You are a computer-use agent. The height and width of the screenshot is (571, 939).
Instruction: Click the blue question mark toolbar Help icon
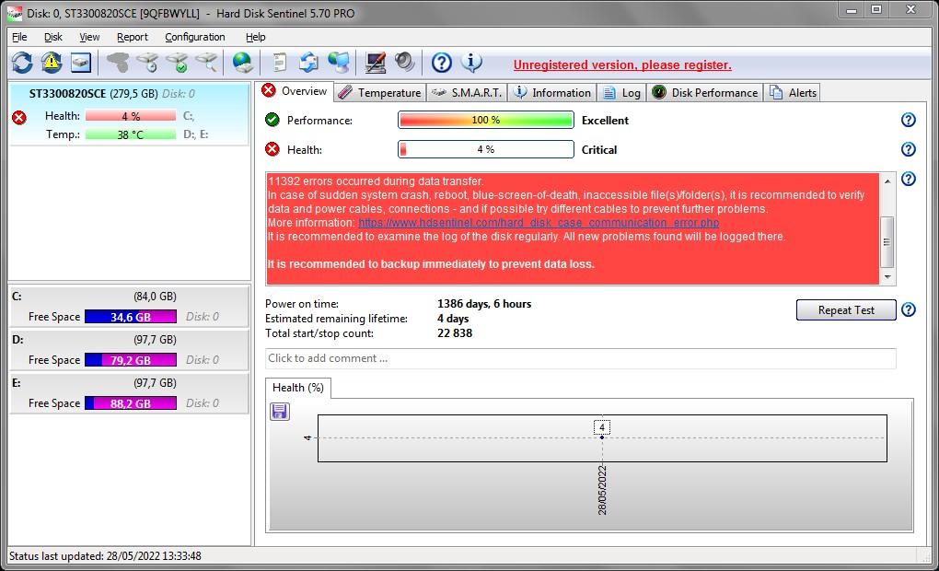441,63
